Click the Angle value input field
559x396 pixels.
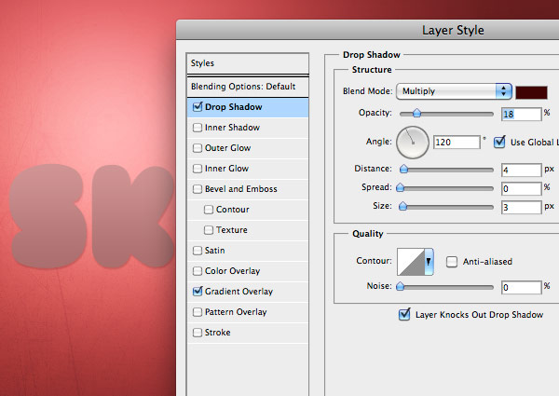(456, 143)
